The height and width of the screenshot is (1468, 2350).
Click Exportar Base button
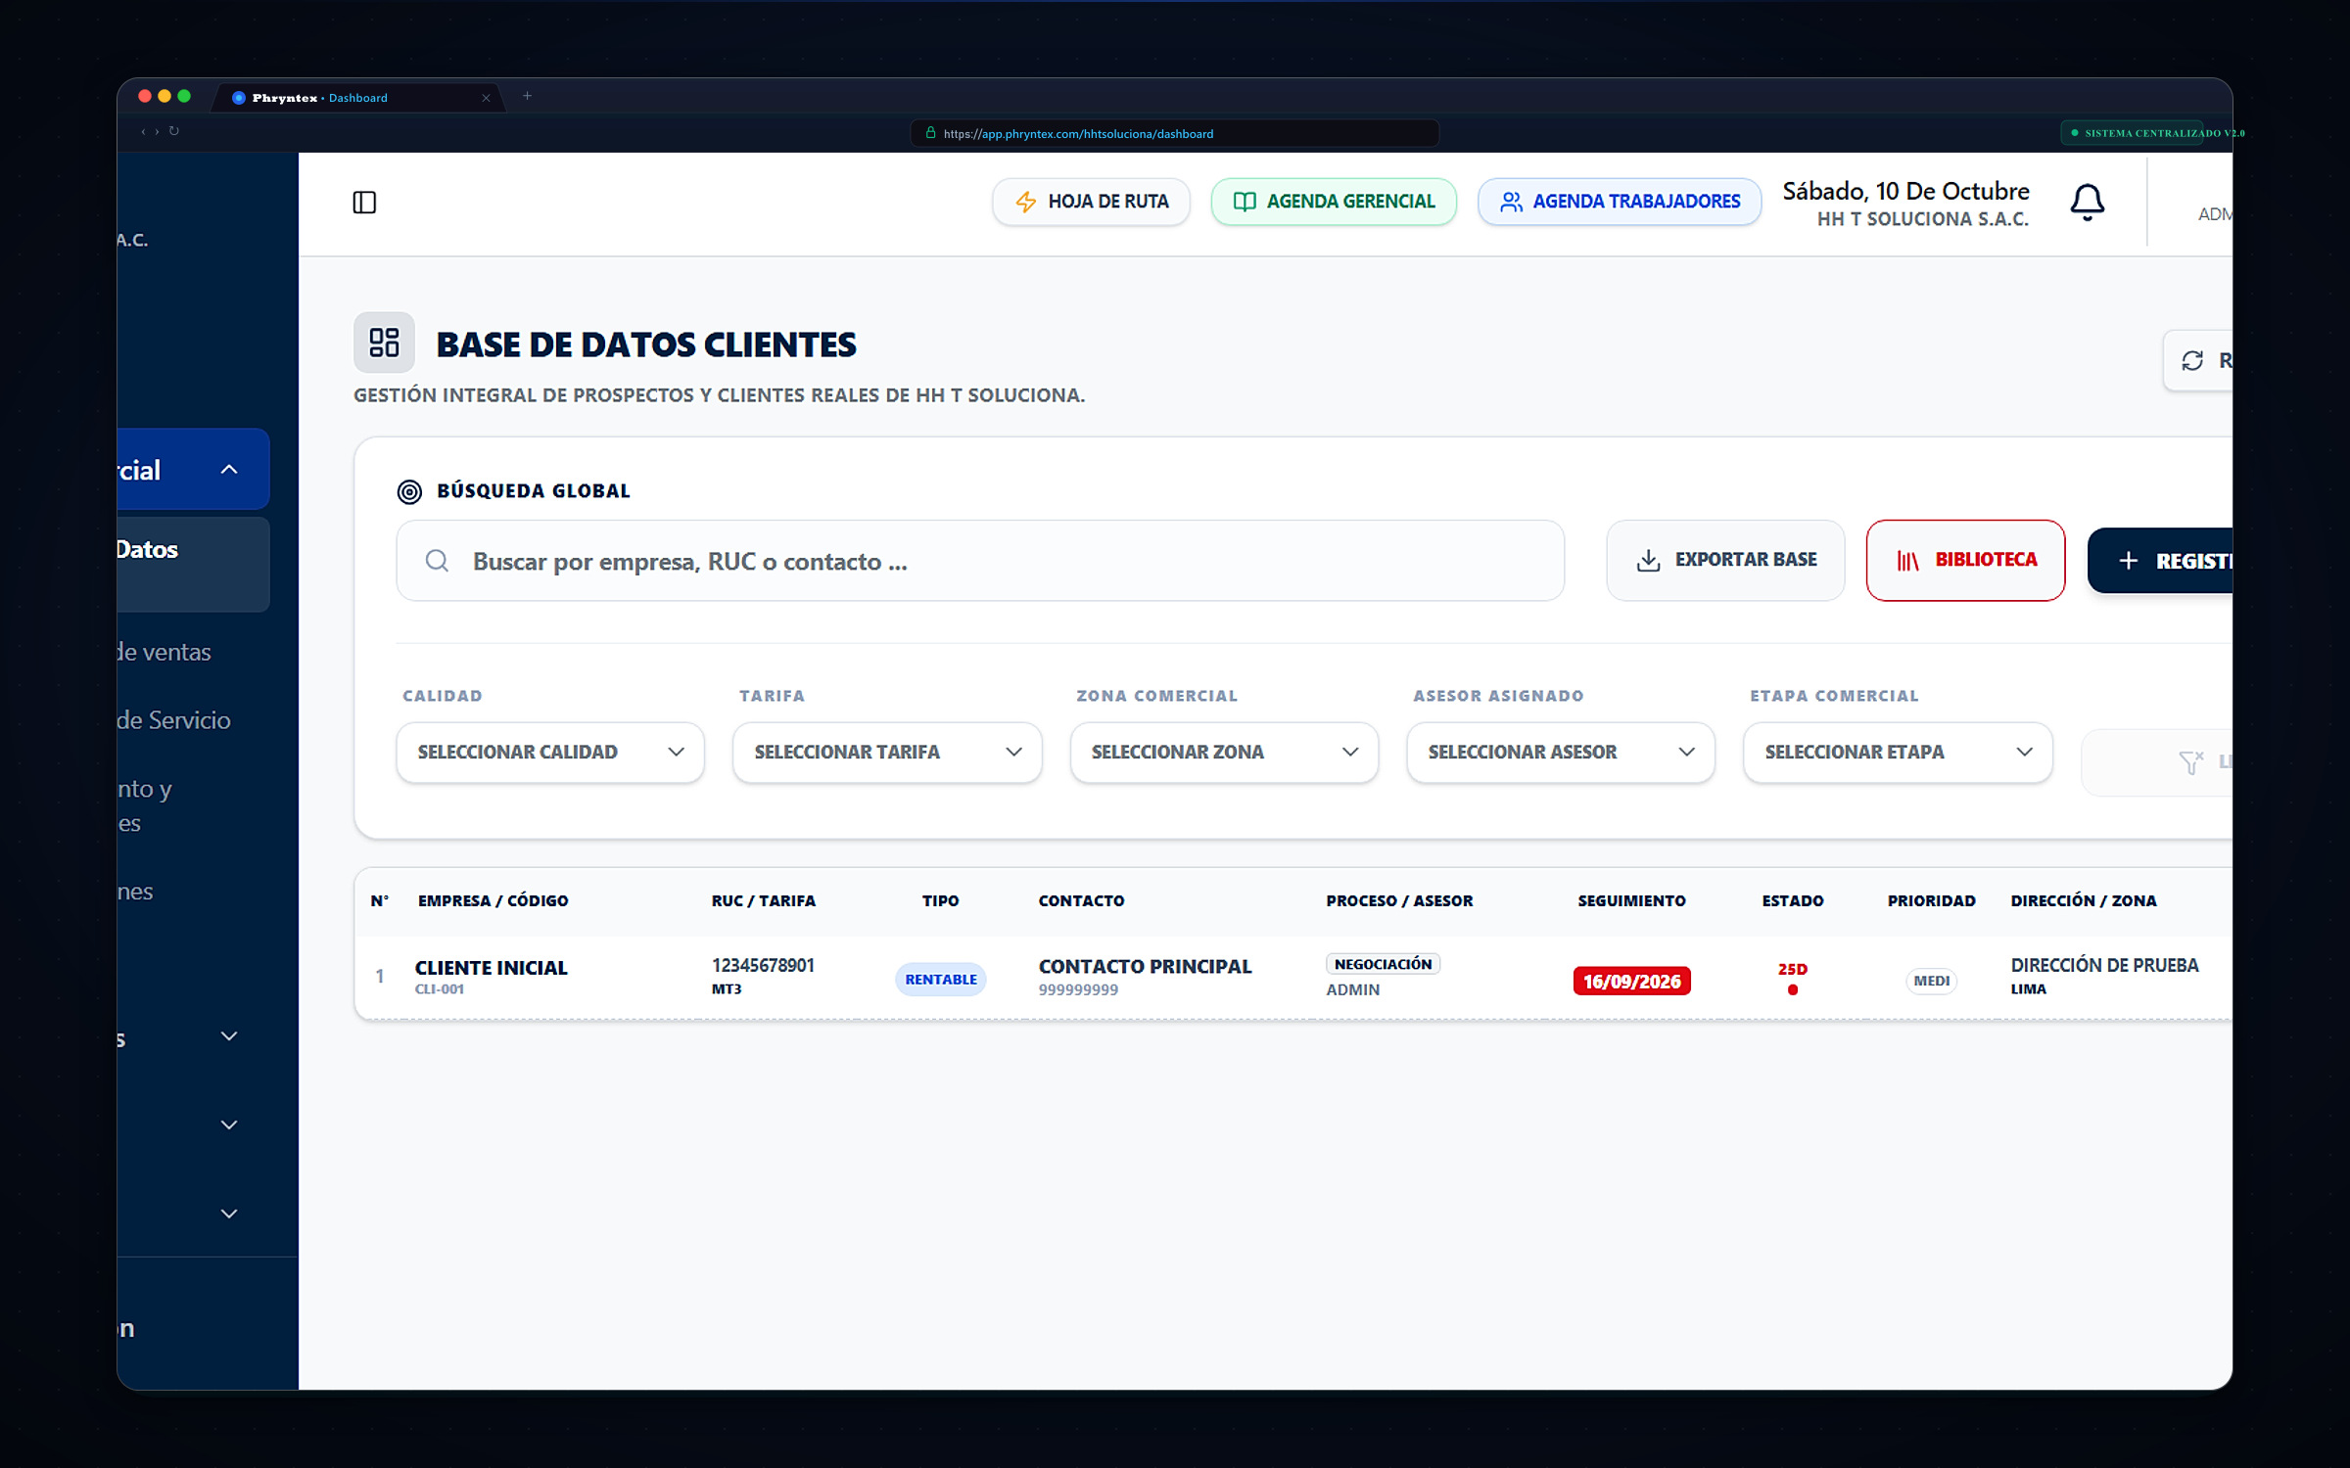(x=1725, y=560)
